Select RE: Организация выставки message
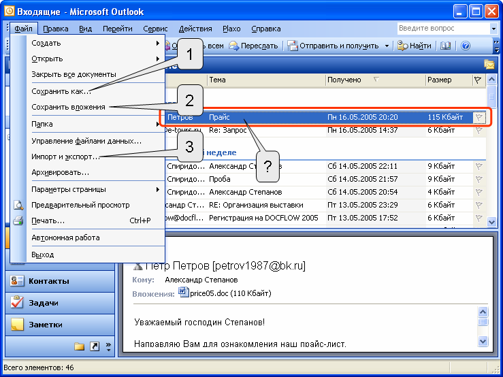This screenshot has width=503, height=377. 325,205
